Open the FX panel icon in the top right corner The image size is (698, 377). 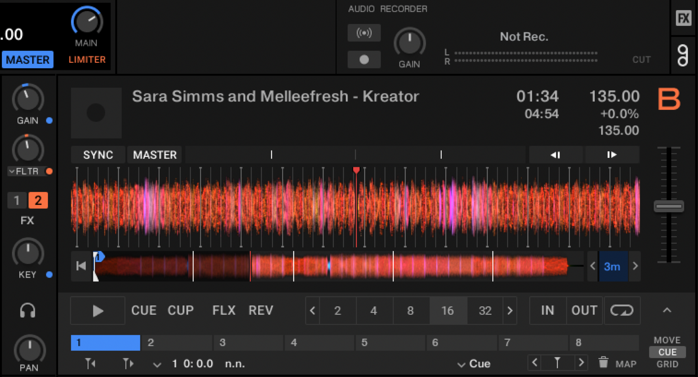point(684,18)
